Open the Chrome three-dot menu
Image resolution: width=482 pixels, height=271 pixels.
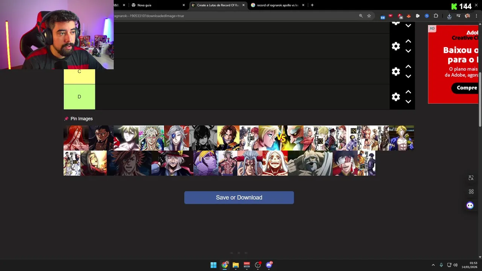476,16
